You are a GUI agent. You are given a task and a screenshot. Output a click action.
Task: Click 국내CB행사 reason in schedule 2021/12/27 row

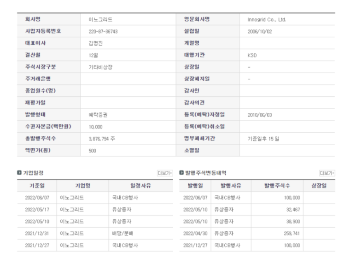coord(125,246)
